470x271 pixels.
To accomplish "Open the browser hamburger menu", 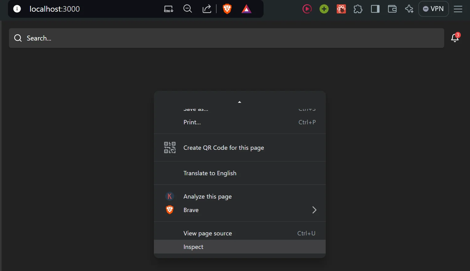I will [458, 9].
